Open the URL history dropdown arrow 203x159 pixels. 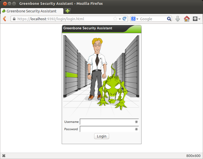[x=120, y=19]
